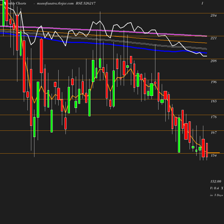Click the 'Weekly Charts' title text
Screen dimensions: 224x224
point(16,4)
